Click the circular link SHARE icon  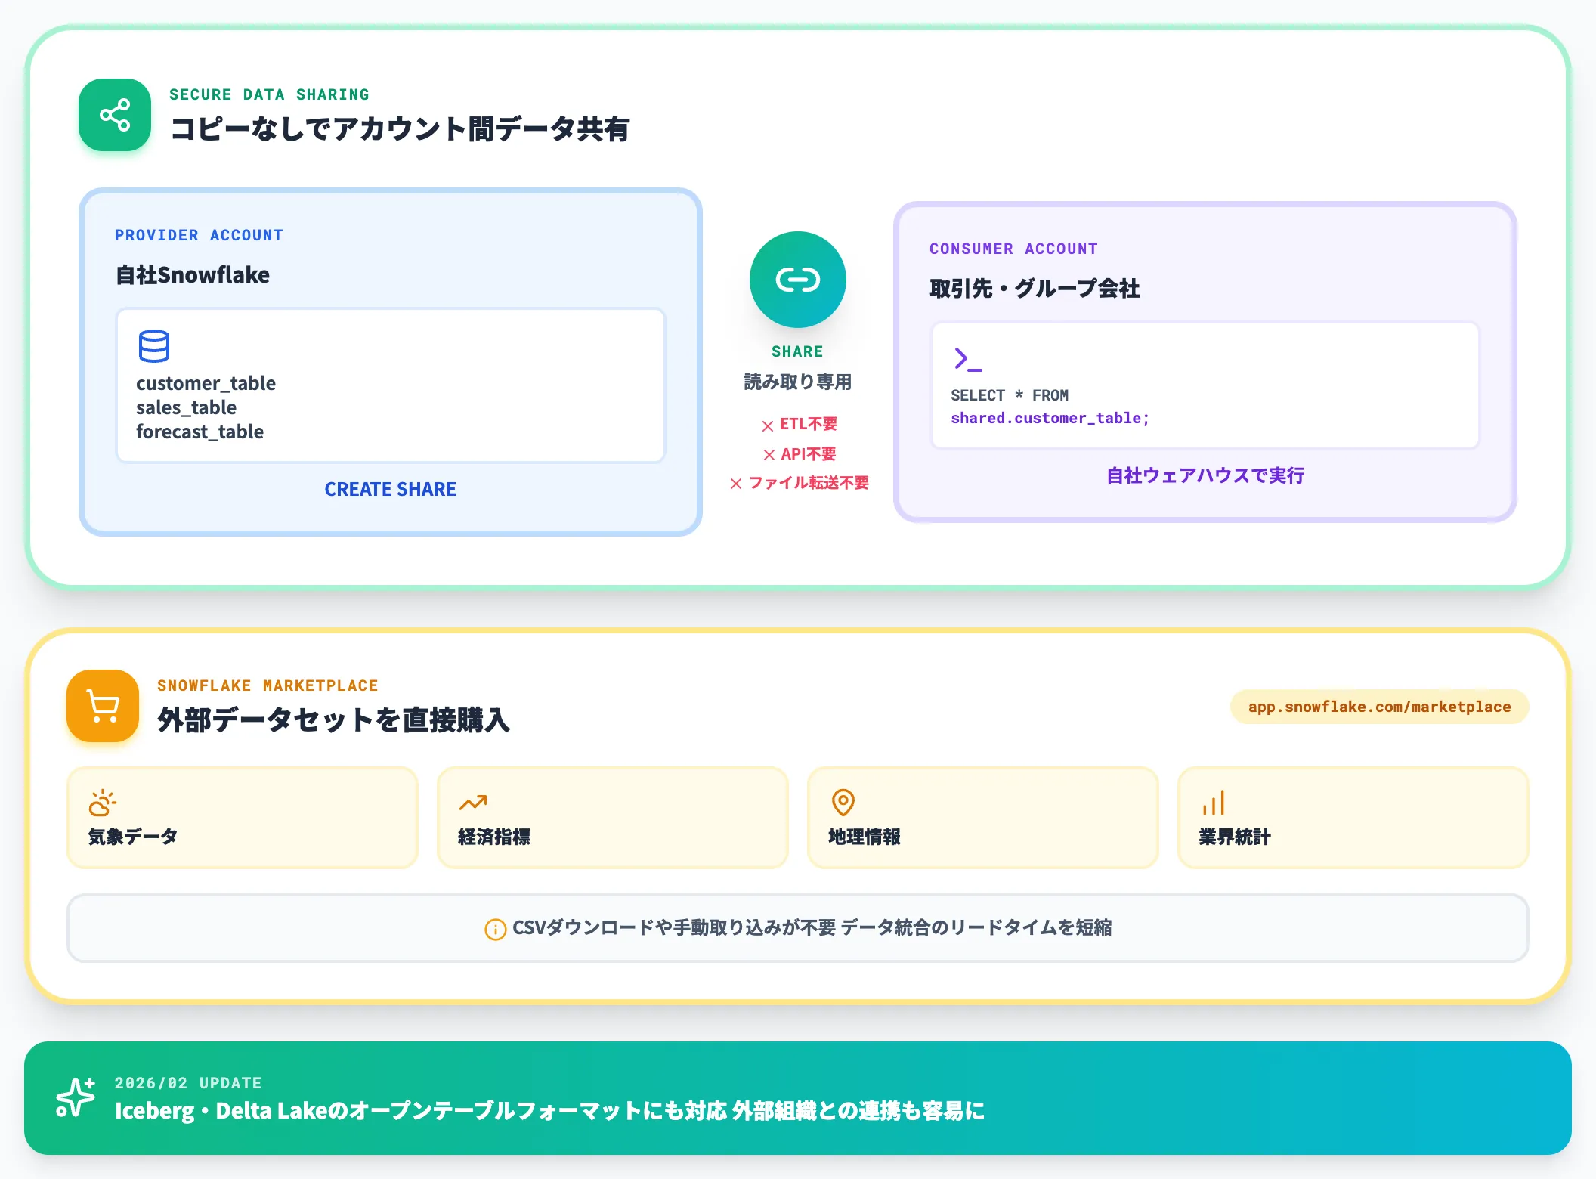(x=797, y=280)
